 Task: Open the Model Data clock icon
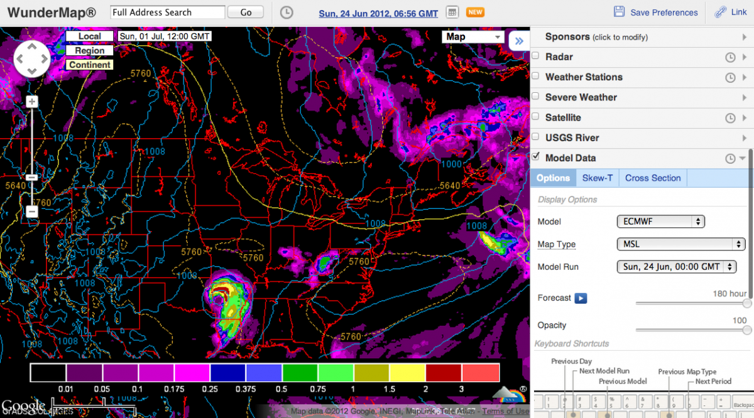[x=730, y=159]
